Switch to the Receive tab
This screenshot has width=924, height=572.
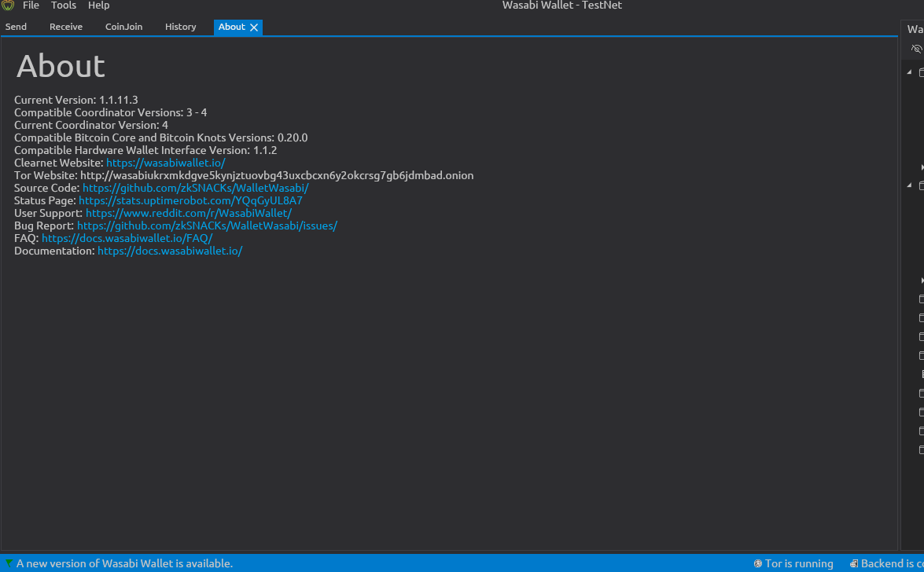pyautogui.click(x=66, y=27)
